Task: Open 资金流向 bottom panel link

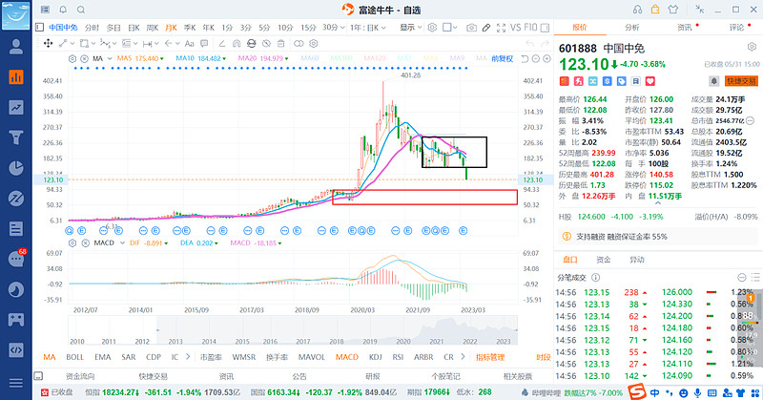Action: (80, 376)
